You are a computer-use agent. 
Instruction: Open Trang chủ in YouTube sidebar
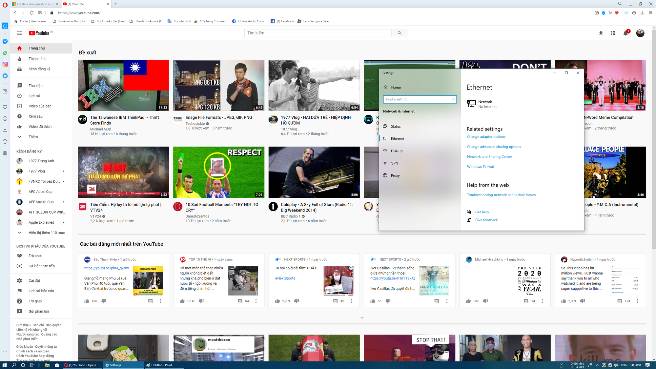[x=41, y=48]
